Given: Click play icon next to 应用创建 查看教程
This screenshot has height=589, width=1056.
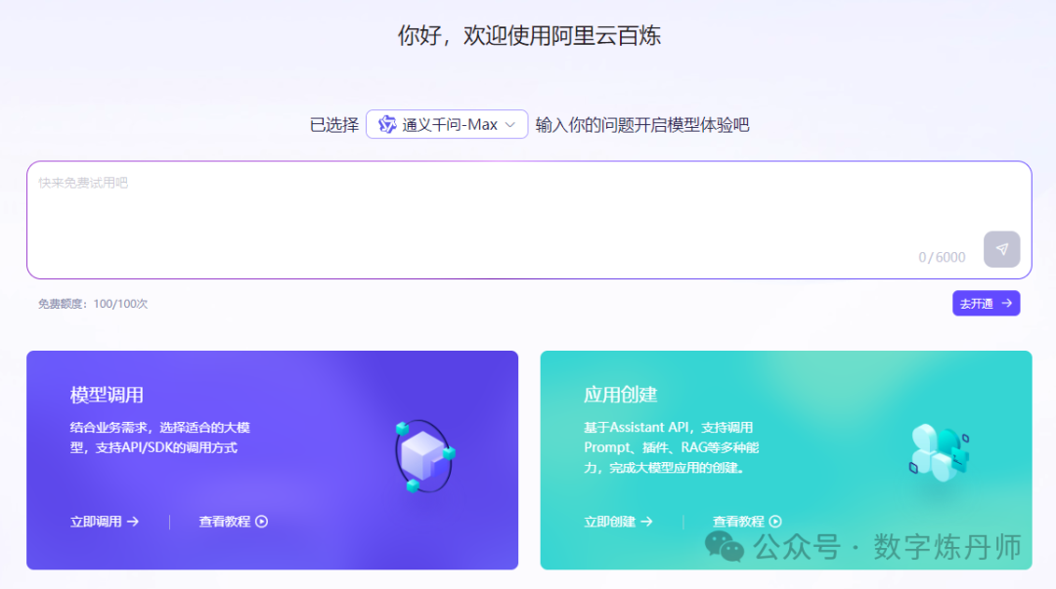Looking at the screenshot, I should pos(775,522).
